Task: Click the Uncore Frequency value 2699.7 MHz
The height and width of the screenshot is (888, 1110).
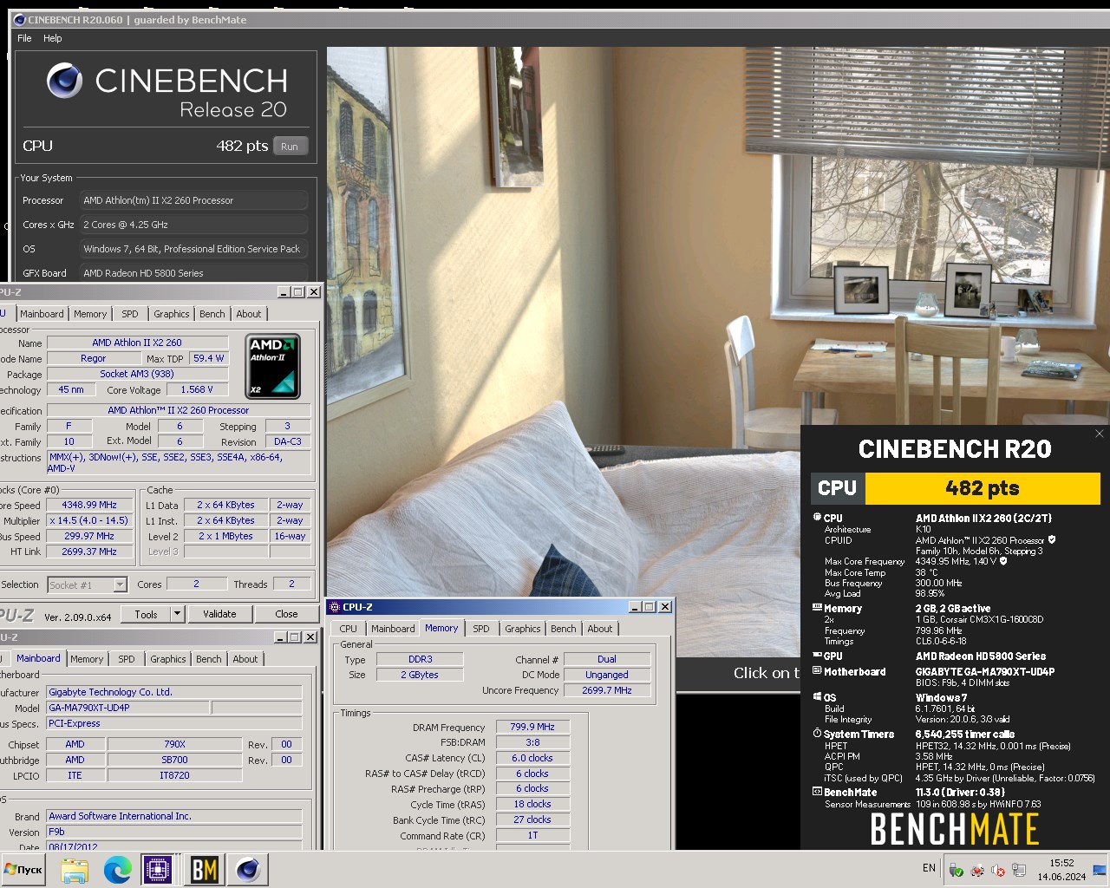Action: 607,690
